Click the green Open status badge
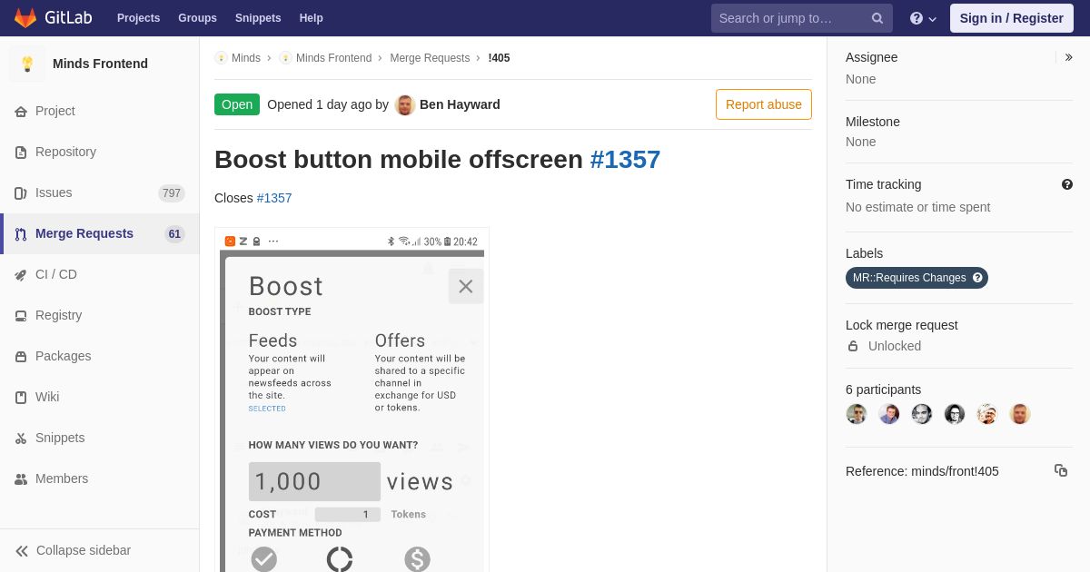Image resolution: width=1090 pixels, height=572 pixels. click(x=237, y=104)
